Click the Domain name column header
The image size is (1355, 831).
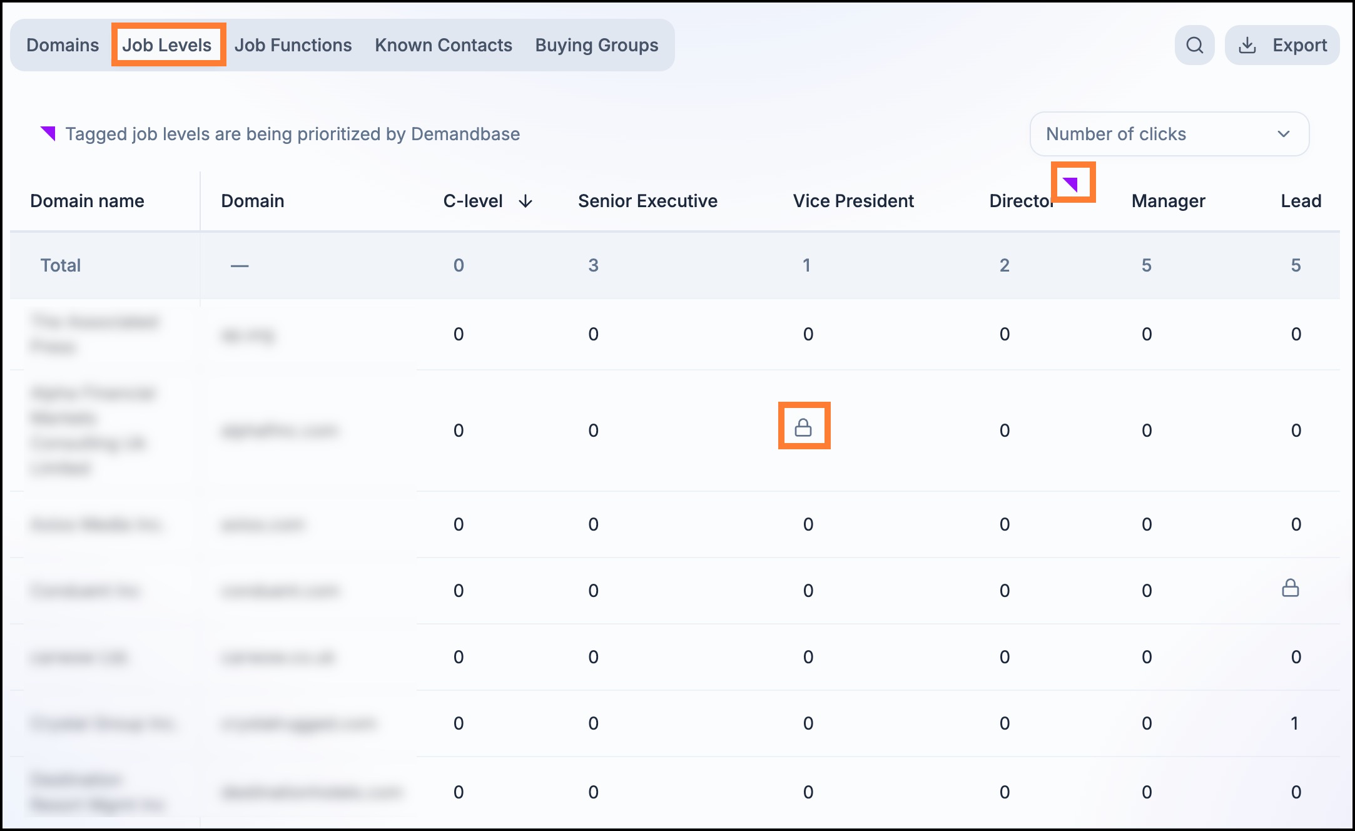click(87, 201)
